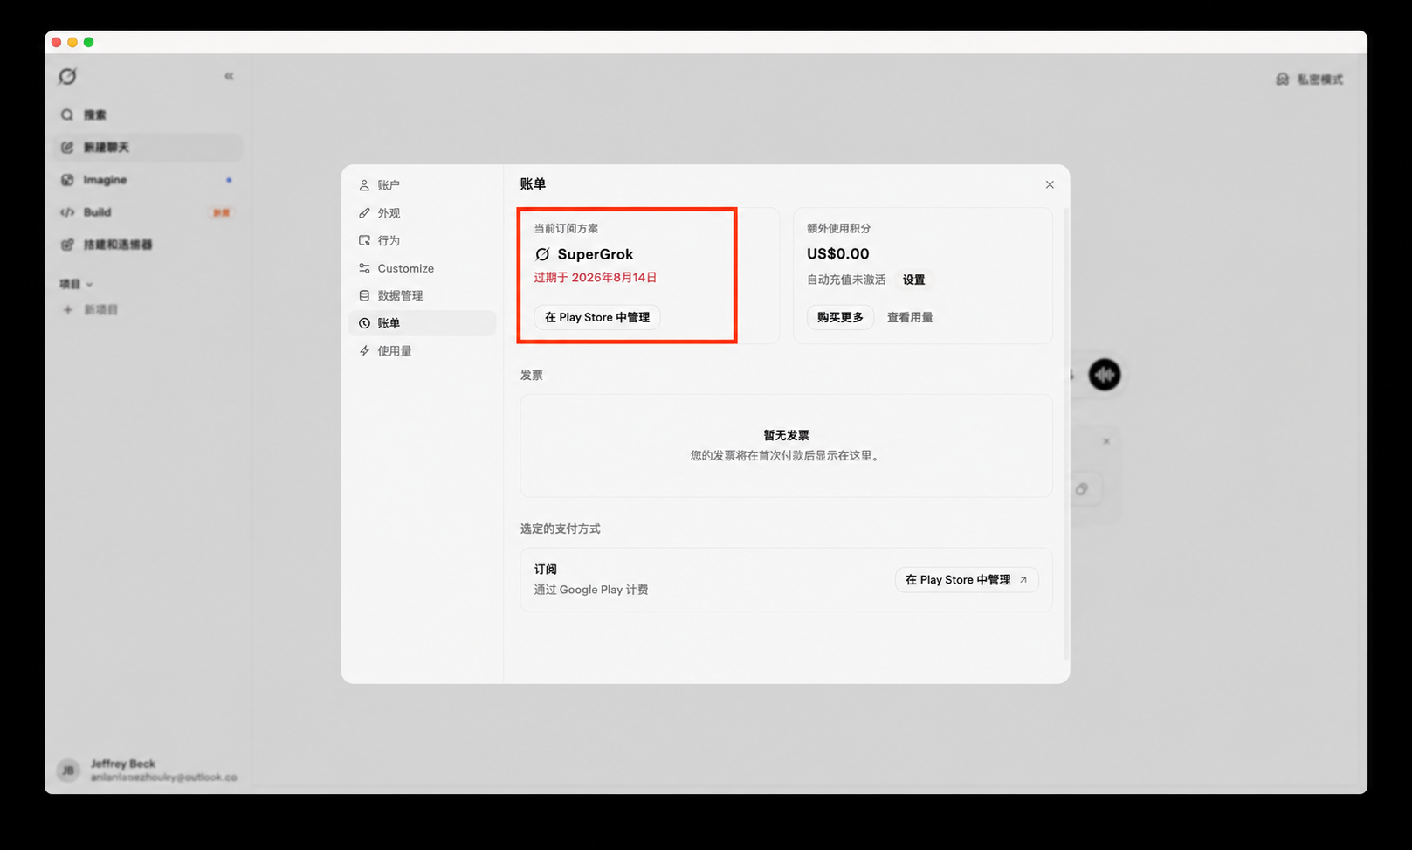Viewport: 1412px width, 850px height.
Task: Click the brush icon beside 外观
Action: pos(364,213)
